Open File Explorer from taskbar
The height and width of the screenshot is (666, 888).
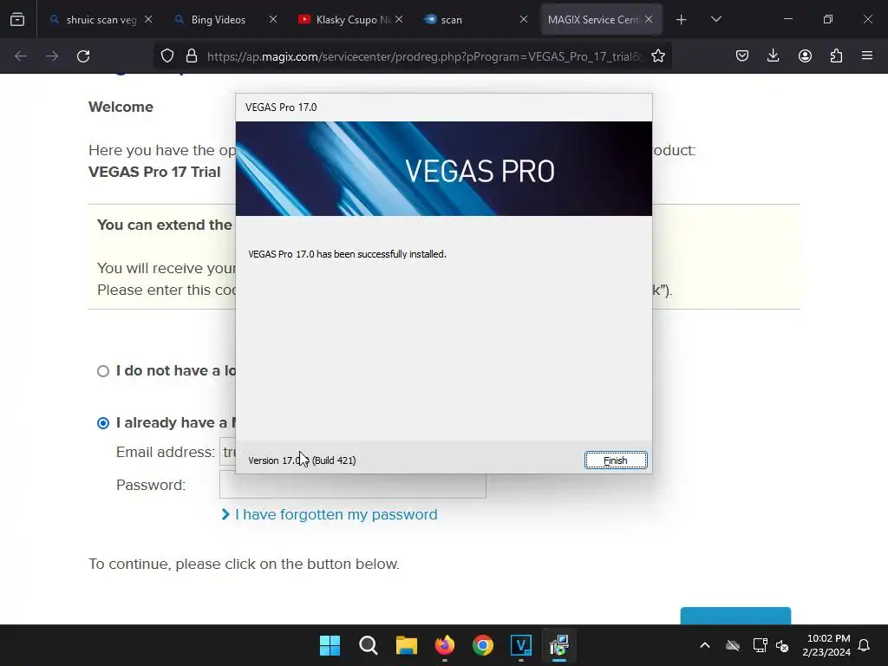click(x=406, y=645)
